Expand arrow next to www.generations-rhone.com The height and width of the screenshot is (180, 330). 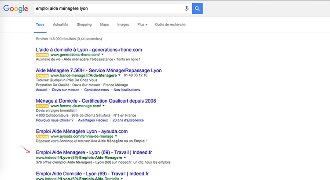tap(103, 55)
